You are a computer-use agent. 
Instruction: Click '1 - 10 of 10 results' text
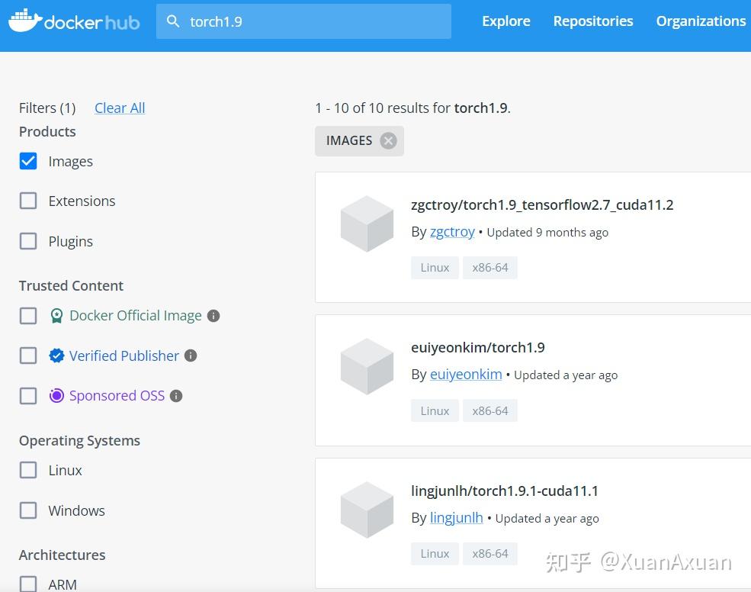point(373,108)
